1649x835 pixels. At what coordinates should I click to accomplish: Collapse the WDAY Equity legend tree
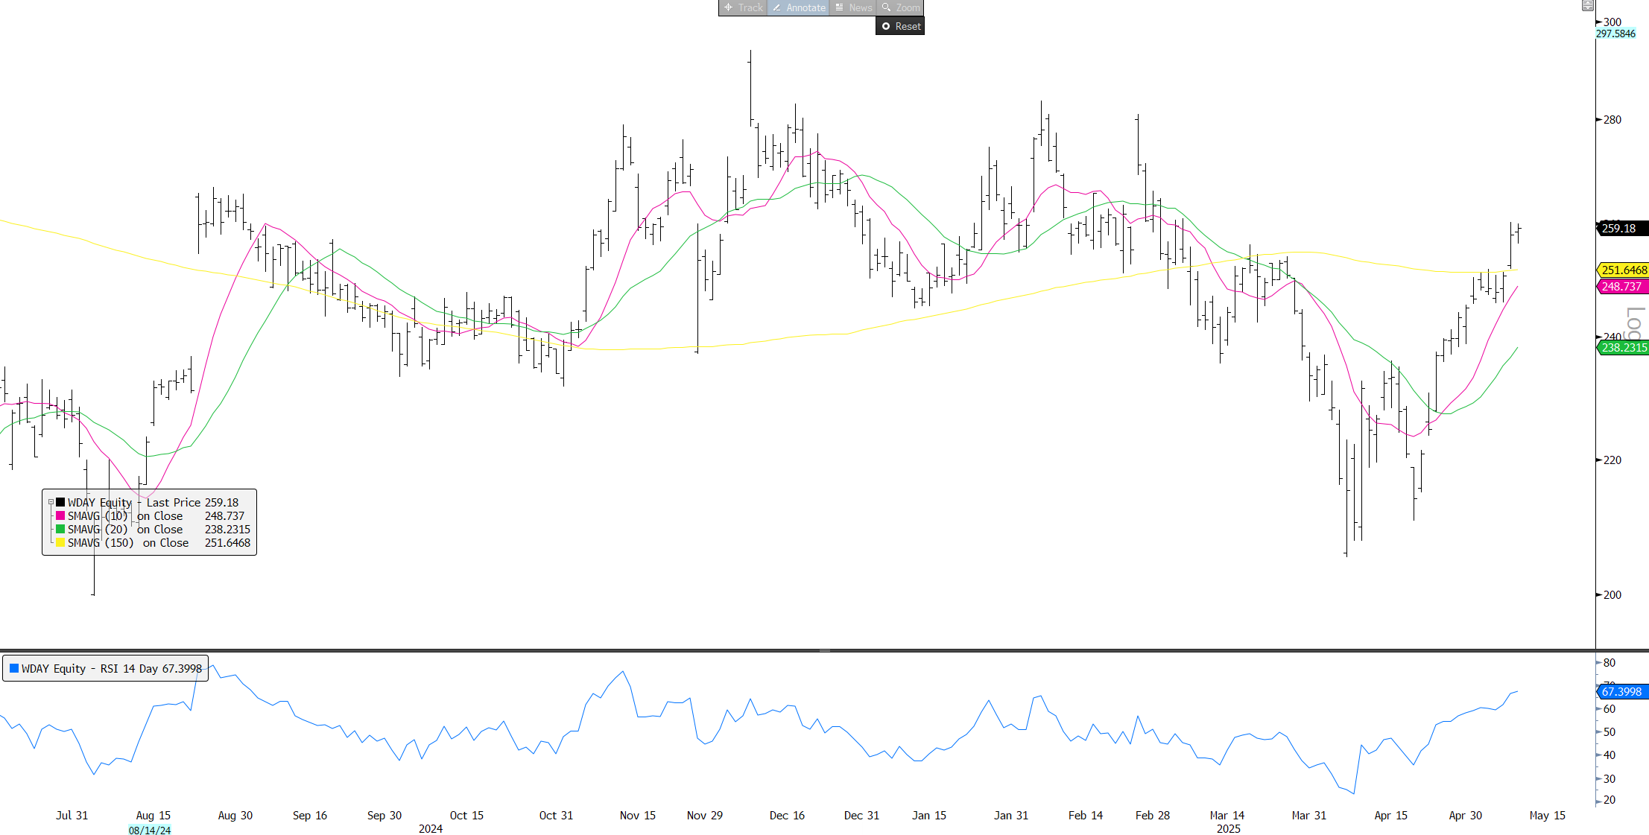51,502
